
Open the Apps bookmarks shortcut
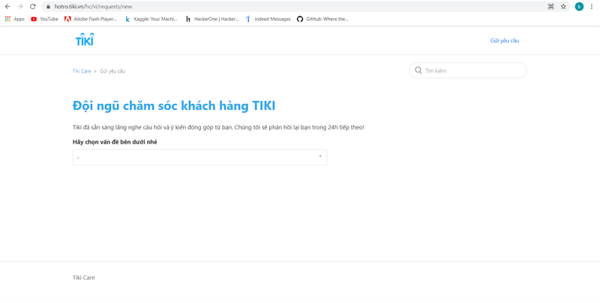(x=15, y=19)
